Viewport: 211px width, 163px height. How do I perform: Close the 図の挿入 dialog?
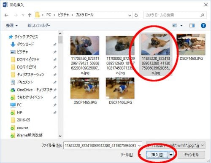pos(206,5)
